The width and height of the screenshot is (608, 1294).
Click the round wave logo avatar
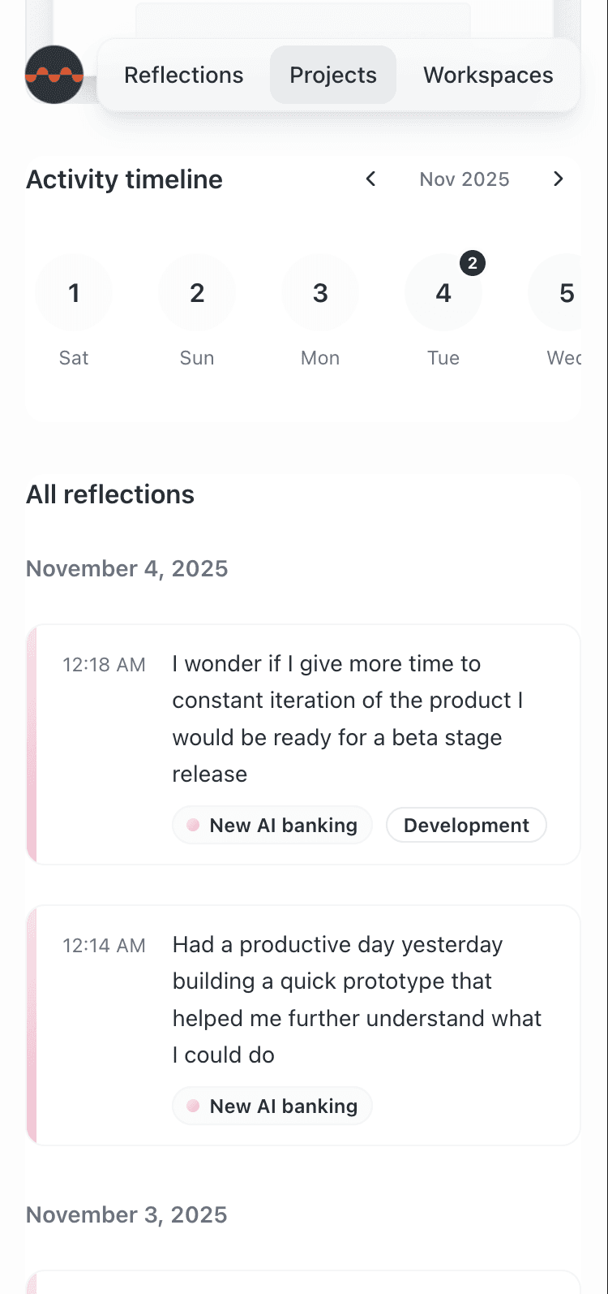(x=54, y=75)
